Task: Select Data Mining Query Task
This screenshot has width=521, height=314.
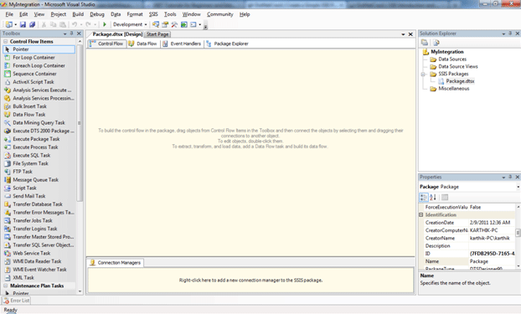Action: pos(39,122)
